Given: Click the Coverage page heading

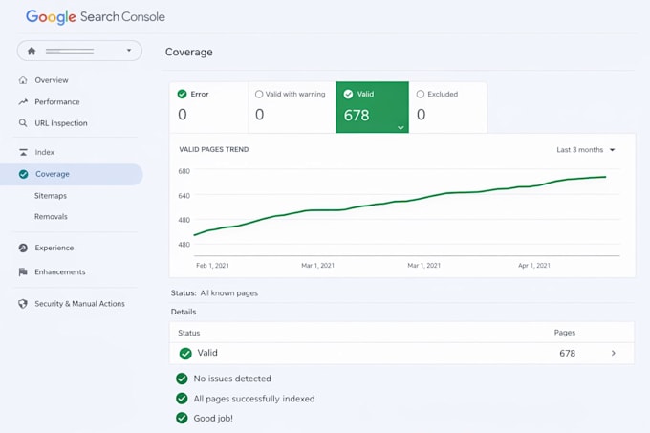Looking at the screenshot, I should [x=189, y=52].
